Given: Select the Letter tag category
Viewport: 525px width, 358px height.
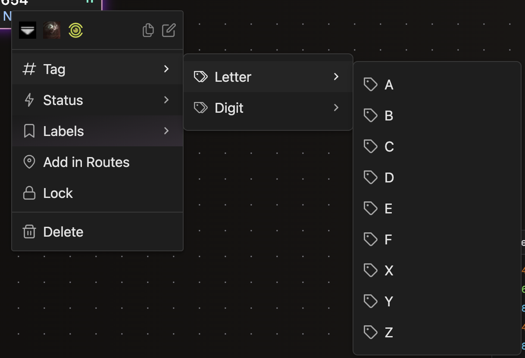Looking at the screenshot, I should pos(233,77).
